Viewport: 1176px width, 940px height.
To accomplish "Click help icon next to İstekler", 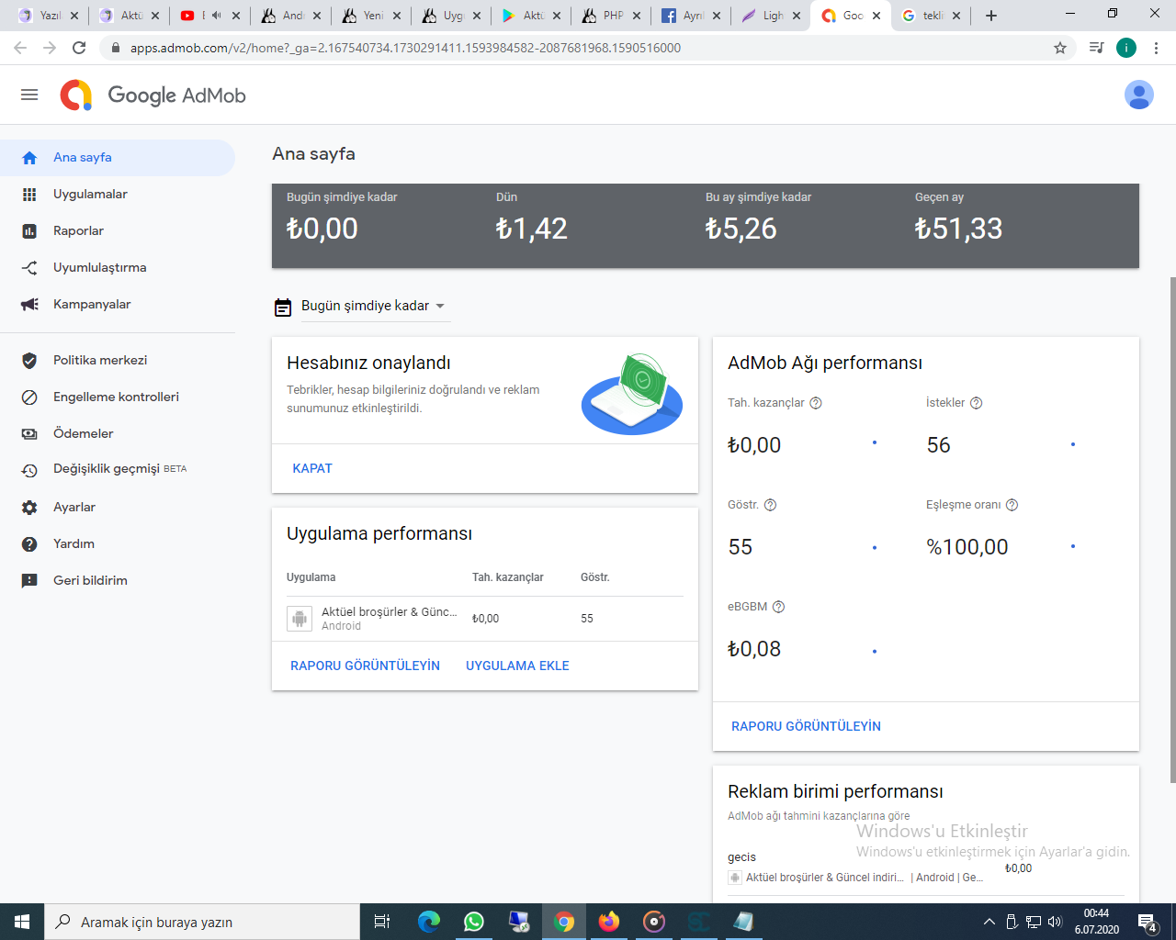I will (x=977, y=403).
